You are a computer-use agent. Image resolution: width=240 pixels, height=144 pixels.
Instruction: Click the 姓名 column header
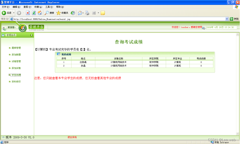point(83,58)
